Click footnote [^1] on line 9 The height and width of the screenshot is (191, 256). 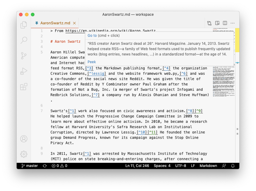click(87, 154)
